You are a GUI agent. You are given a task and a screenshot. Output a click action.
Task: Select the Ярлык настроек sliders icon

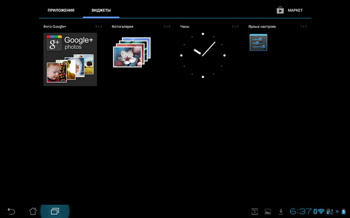[x=258, y=42]
